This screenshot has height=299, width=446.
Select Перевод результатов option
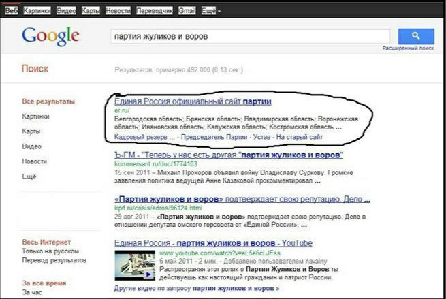pyautogui.click(x=54, y=260)
